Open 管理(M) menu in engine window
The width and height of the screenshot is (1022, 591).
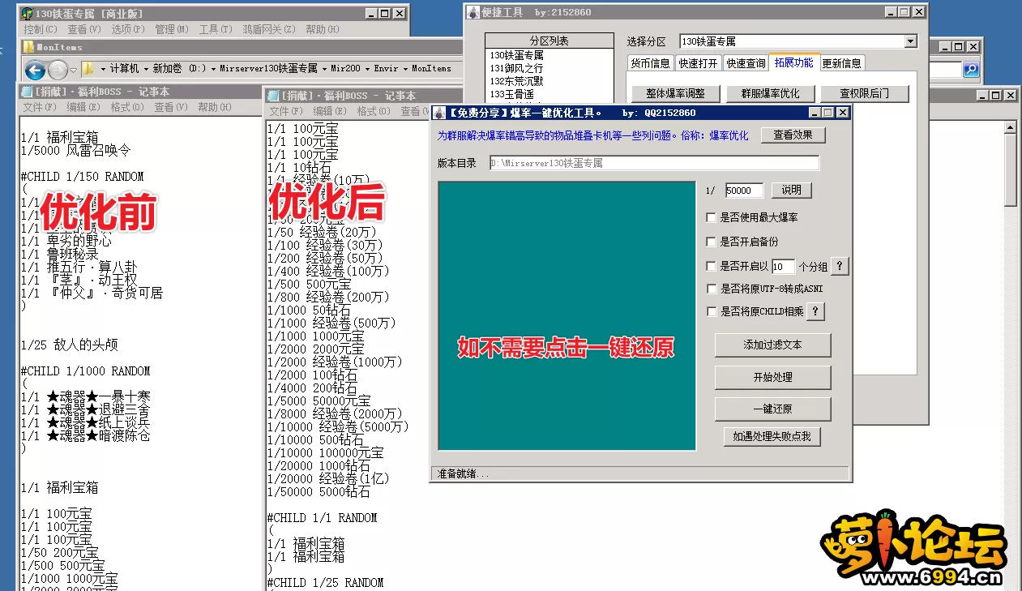click(x=172, y=29)
